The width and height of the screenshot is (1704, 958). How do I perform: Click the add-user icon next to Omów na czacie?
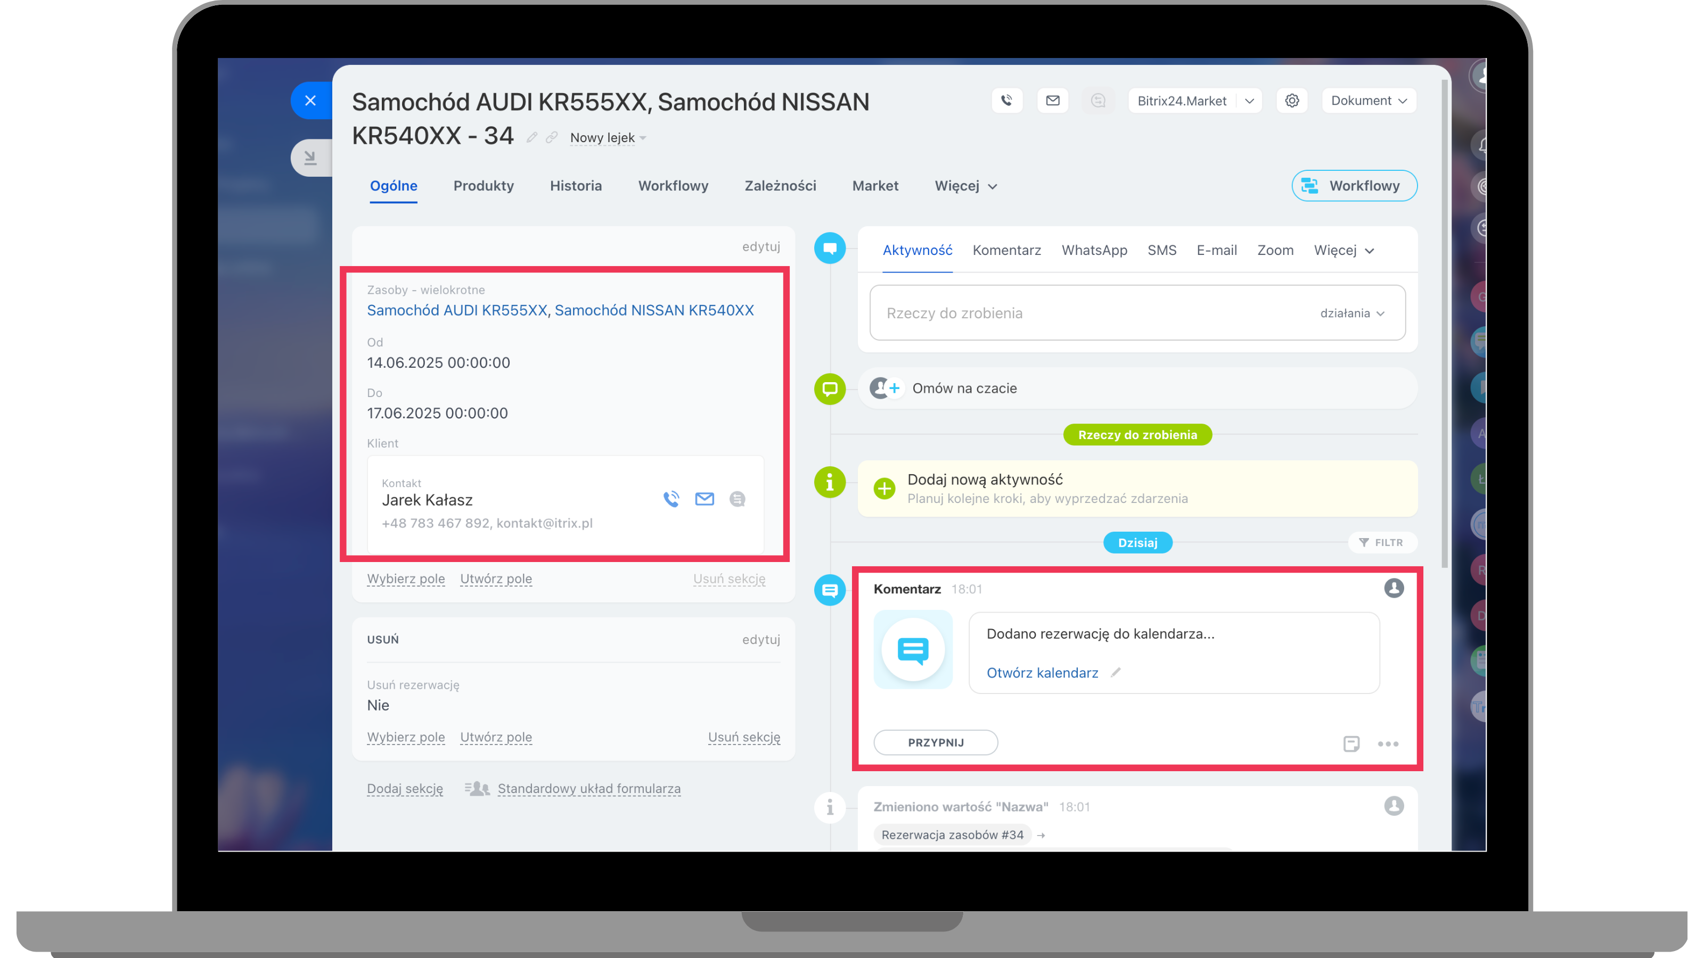pyautogui.click(x=887, y=388)
